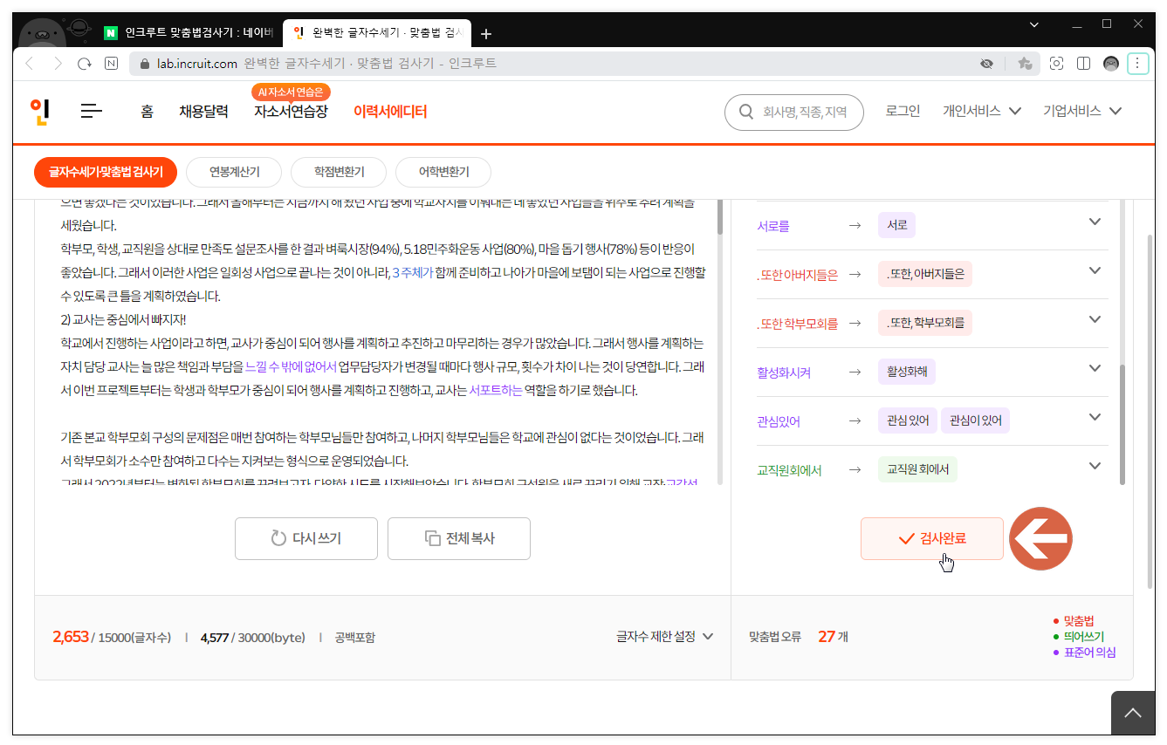Click the 전체 복사 button

459,538
